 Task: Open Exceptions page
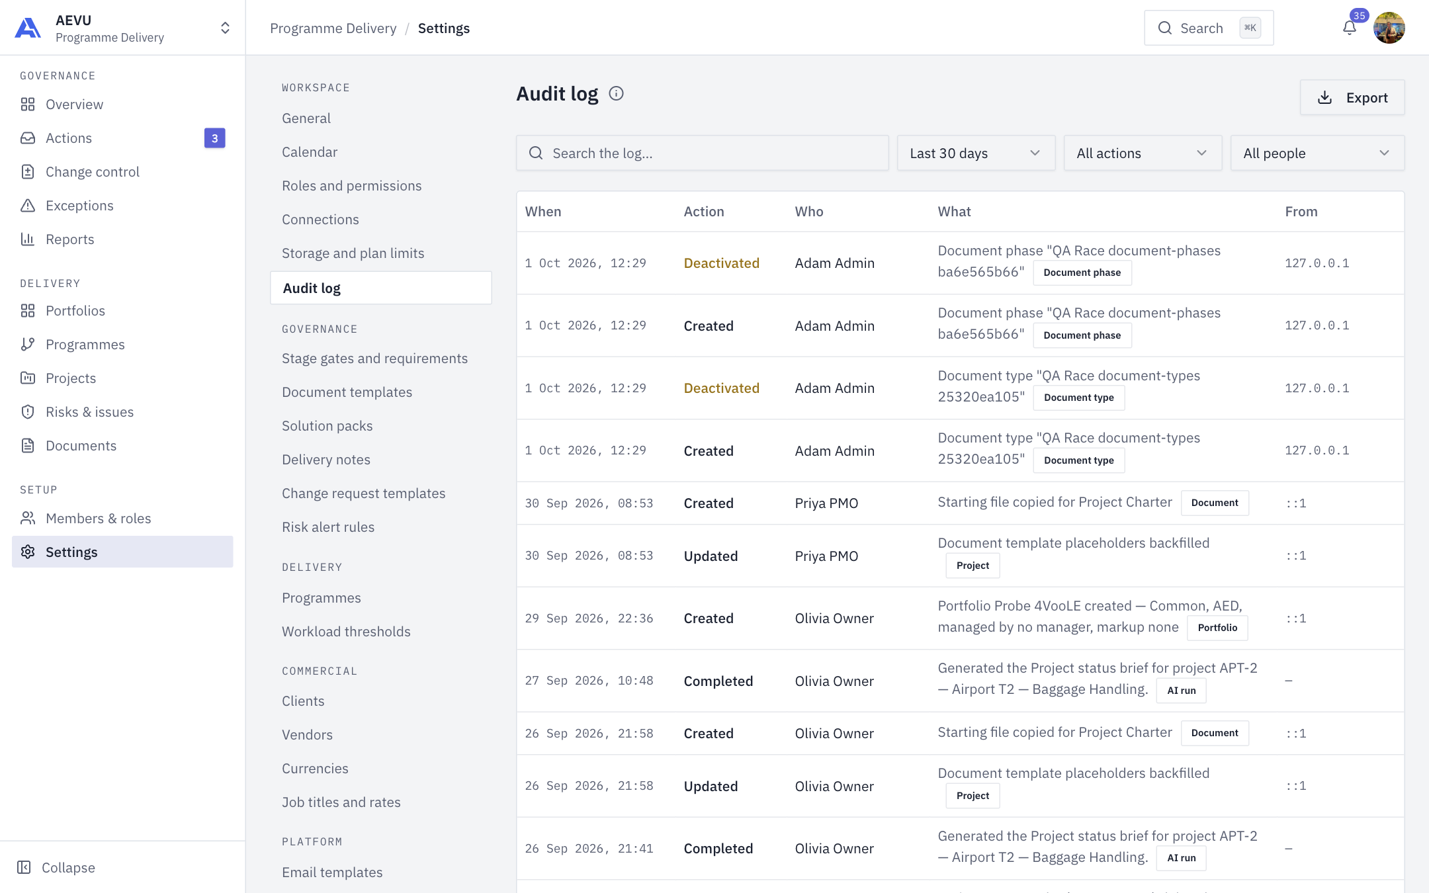pyautogui.click(x=122, y=205)
